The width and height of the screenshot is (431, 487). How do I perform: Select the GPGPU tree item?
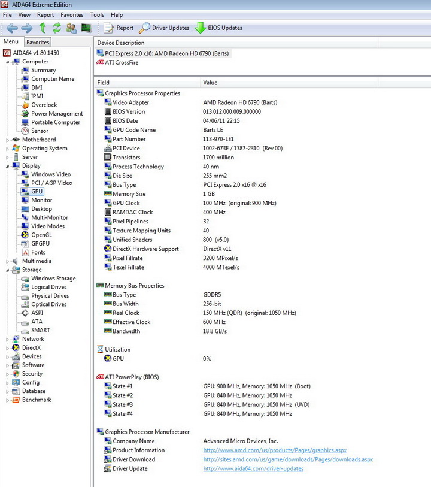click(40, 244)
